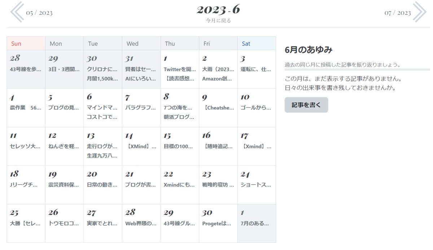
Task: Open the ブログが書… article entry
Action: point(141,185)
